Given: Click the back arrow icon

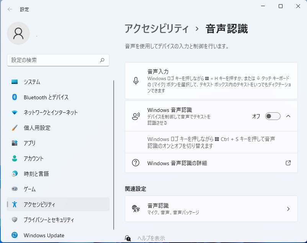Looking at the screenshot, I should point(10,9).
